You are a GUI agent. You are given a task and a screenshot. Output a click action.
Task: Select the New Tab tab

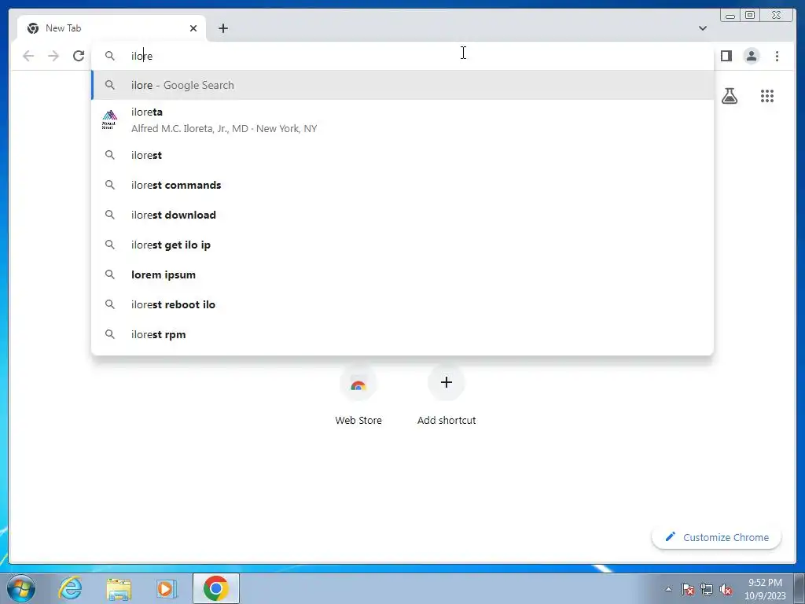pos(112,28)
